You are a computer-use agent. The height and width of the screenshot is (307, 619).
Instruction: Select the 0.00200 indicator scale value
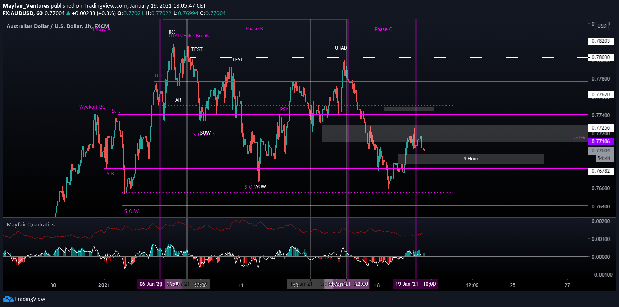pos(601,221)
